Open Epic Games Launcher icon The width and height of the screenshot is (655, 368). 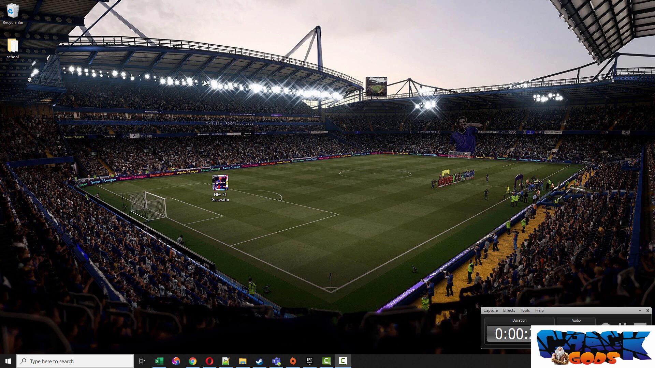point(310,361)
